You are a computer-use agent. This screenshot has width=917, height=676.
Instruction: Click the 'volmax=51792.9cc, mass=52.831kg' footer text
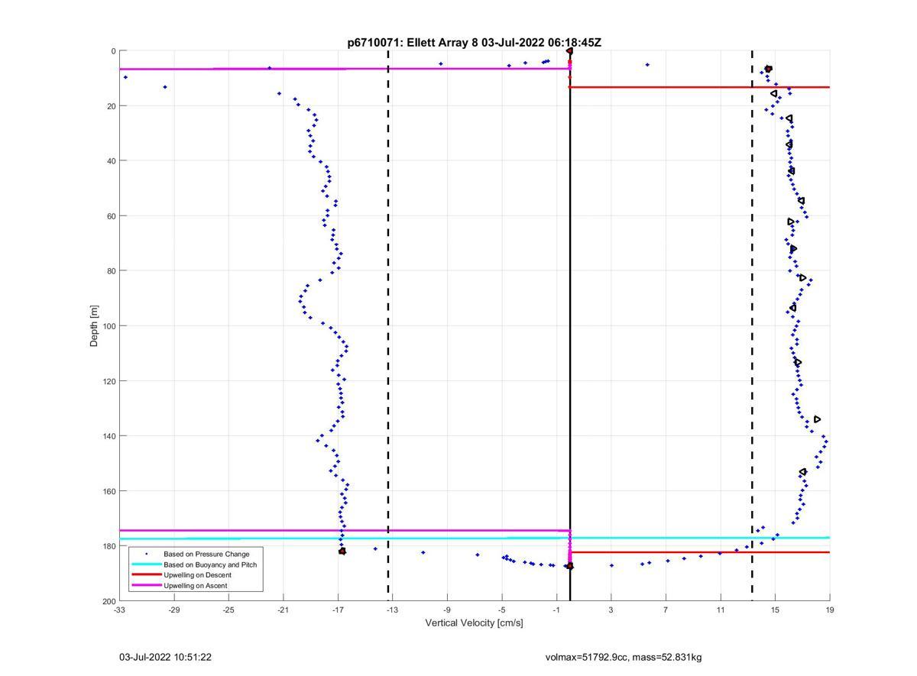[x=624, y=657]
